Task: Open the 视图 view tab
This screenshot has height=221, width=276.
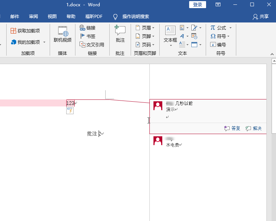Action: [52, 16]
